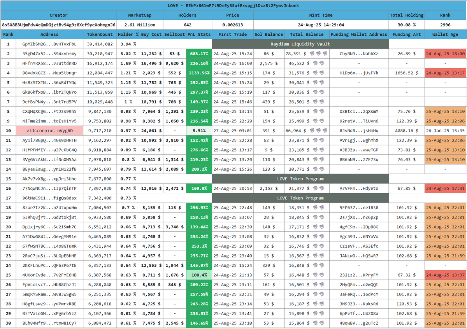Click the red wallet age 24-Aug-25 18:00
Image resolution: width=467 pixels, height=329 pixels.
coord(445,54)
